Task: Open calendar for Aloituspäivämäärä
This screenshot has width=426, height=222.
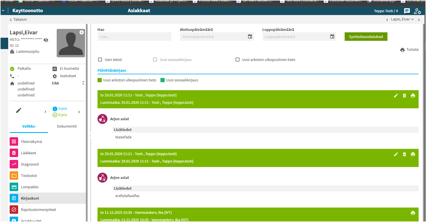Action: [x=250, y=37]
